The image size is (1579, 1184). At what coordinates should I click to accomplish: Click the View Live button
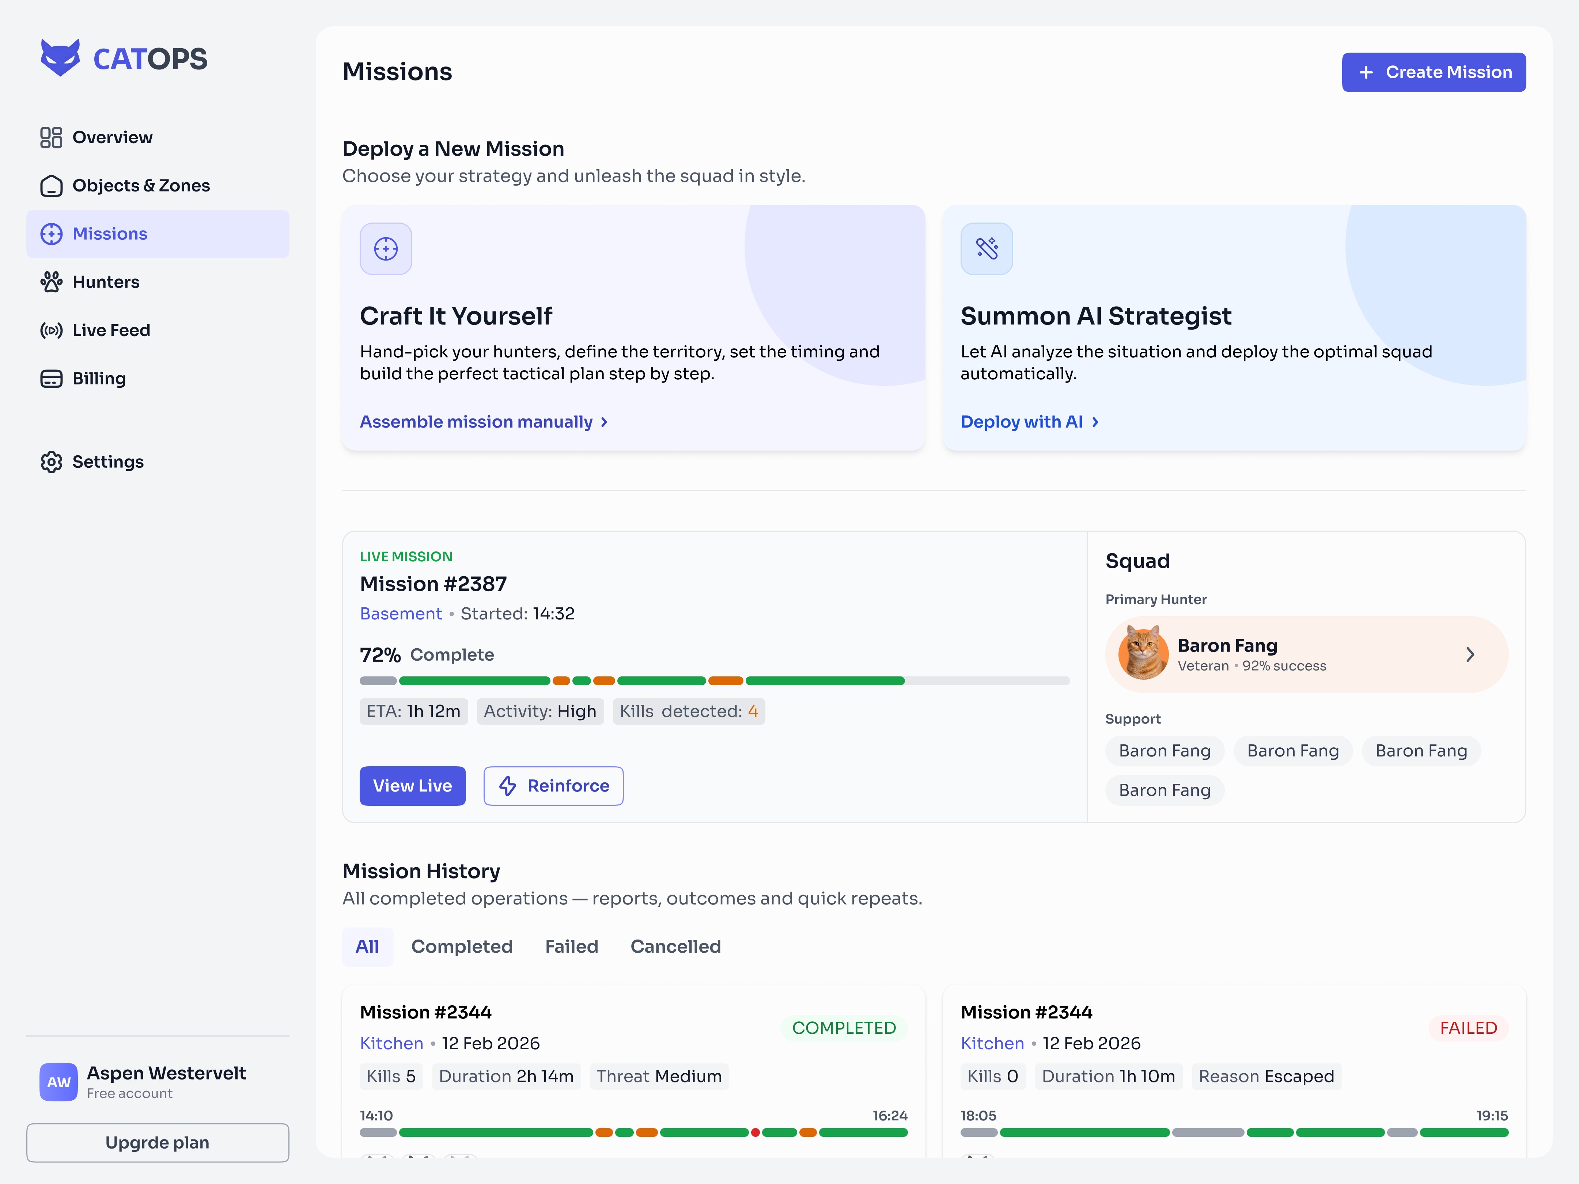[413, 786]
